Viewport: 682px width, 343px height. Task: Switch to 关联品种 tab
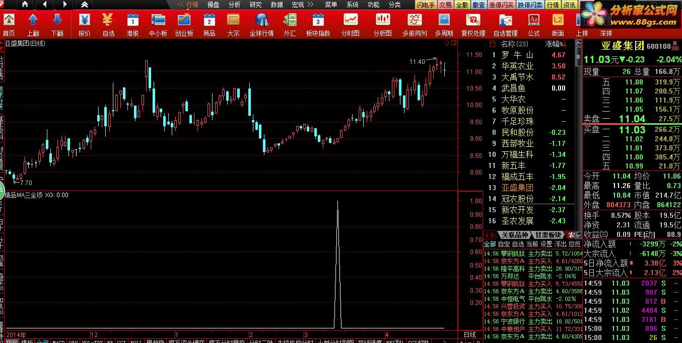pos(514,235)
